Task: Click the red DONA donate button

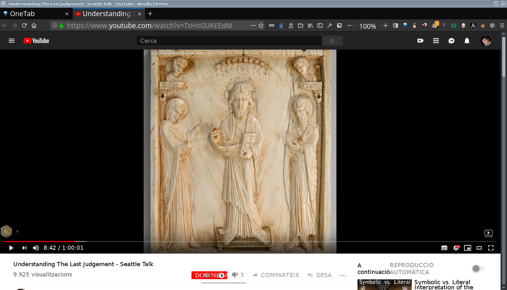Action: pyautogui.click(x=209, y=275)
